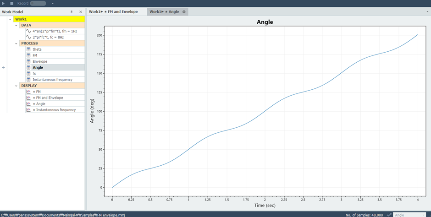The image size is (431, 217).
Task: Click the chart icon beside ★ FM and Envelope
Action: pos(28,98)
